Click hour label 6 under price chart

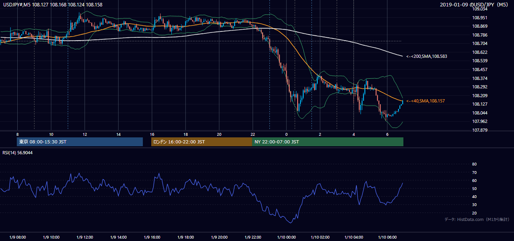tap(387, 134)
